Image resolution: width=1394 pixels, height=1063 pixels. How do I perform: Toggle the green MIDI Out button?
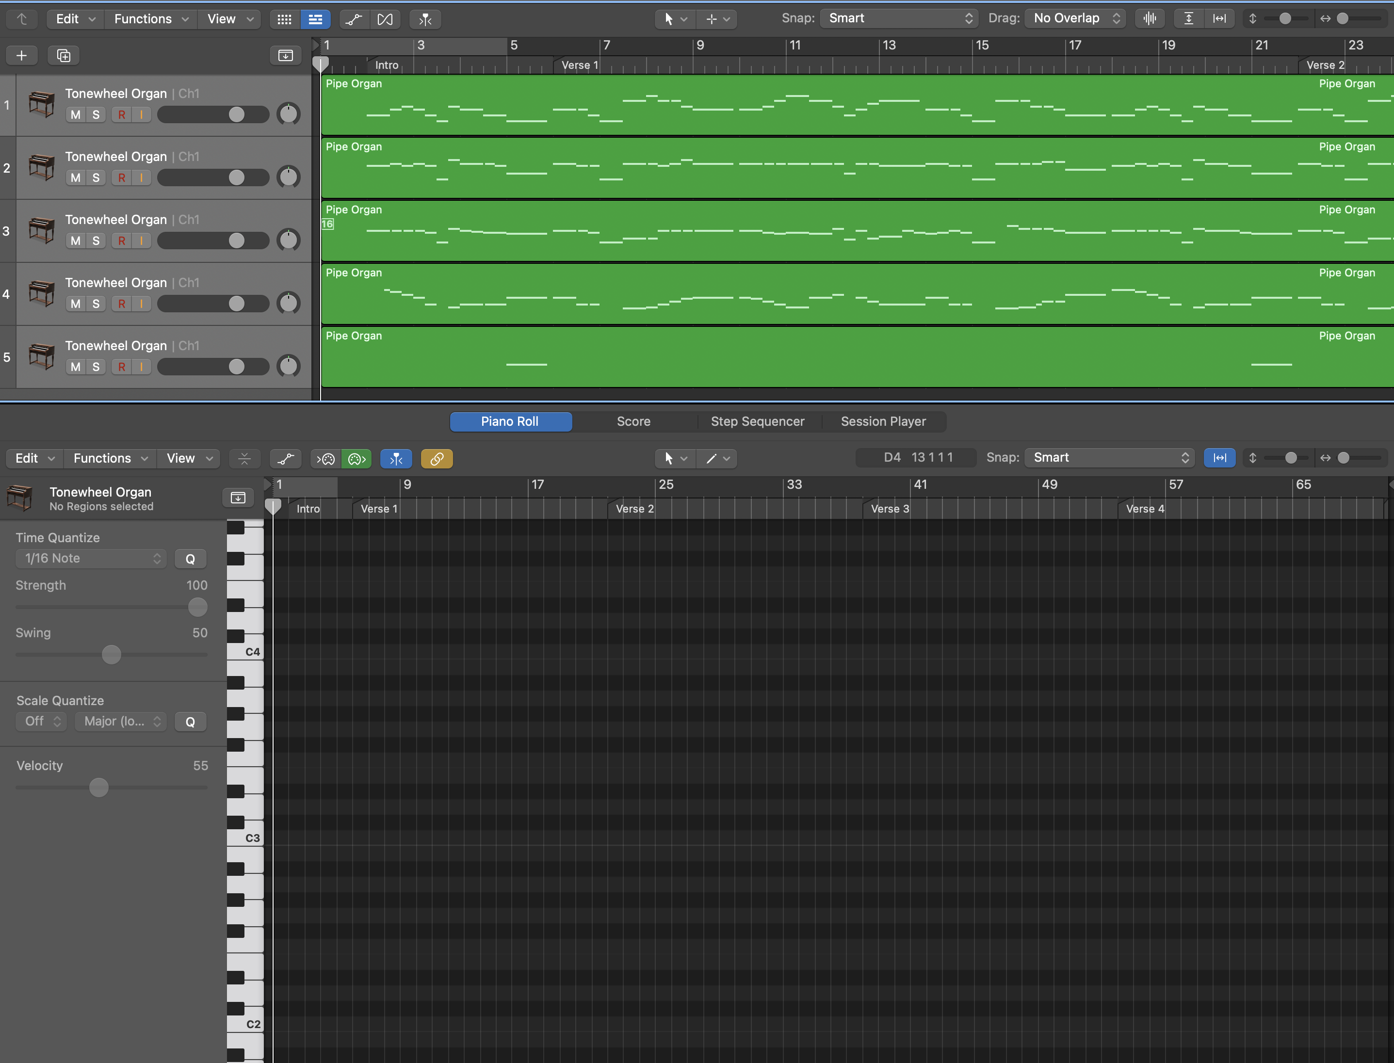coord(356,458)
